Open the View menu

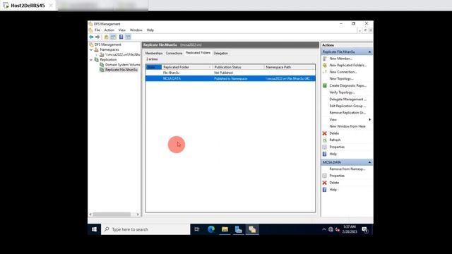(122, 30)
